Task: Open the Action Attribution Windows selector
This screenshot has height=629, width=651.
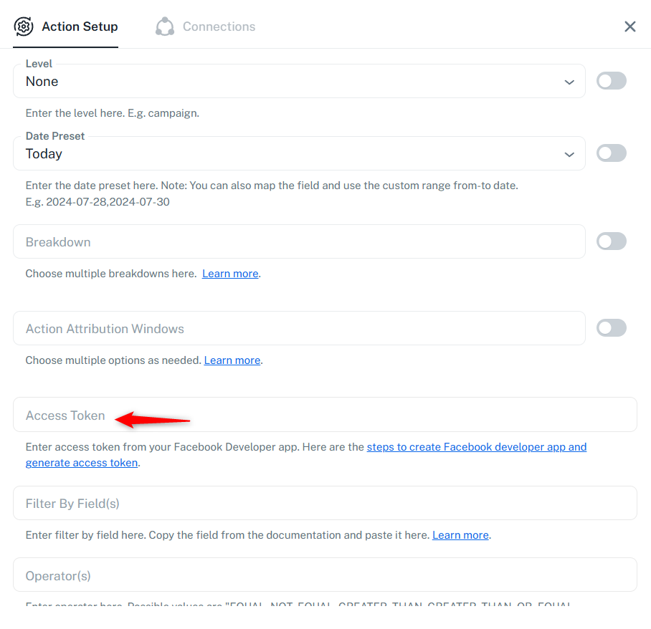Action: [x=300, y=328]
